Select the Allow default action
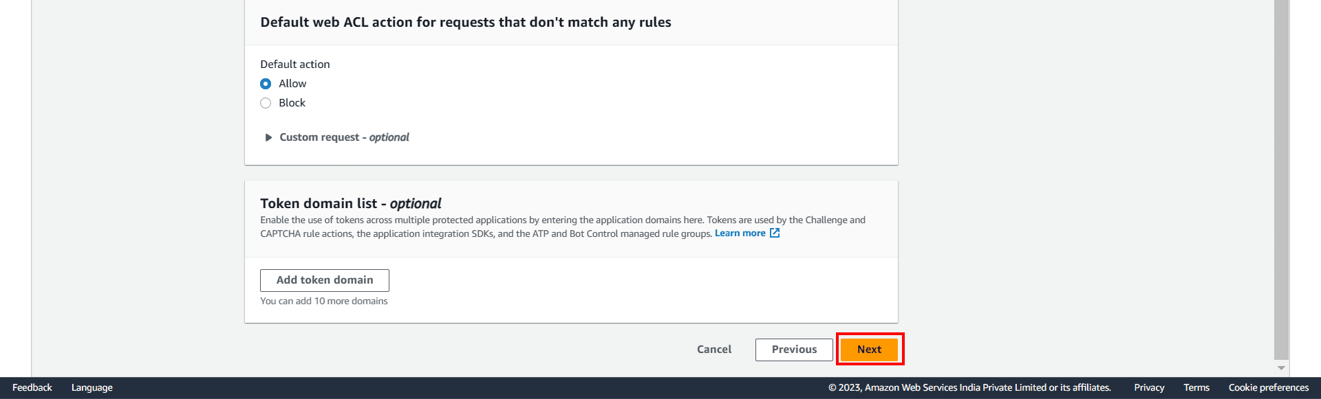 point(266,84)
